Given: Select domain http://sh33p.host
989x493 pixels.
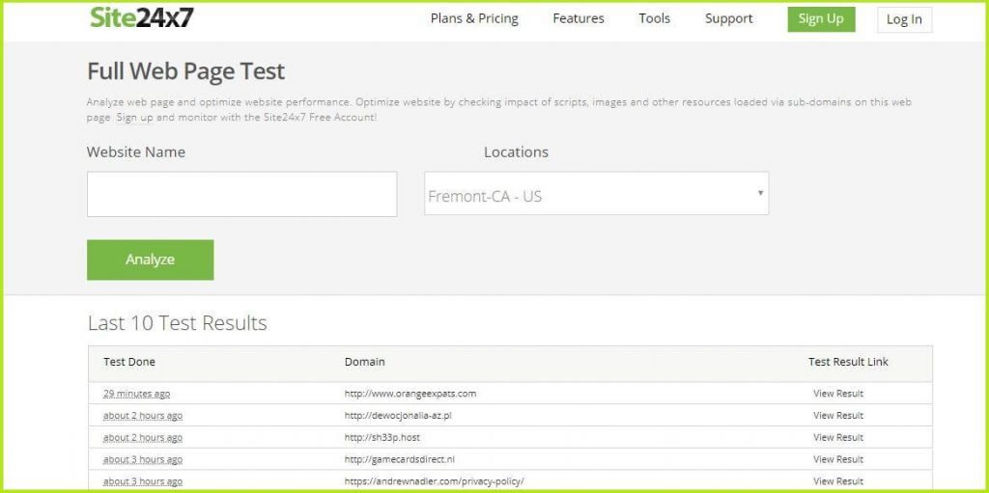Looking at the screenshot, I should coord(382,437).
